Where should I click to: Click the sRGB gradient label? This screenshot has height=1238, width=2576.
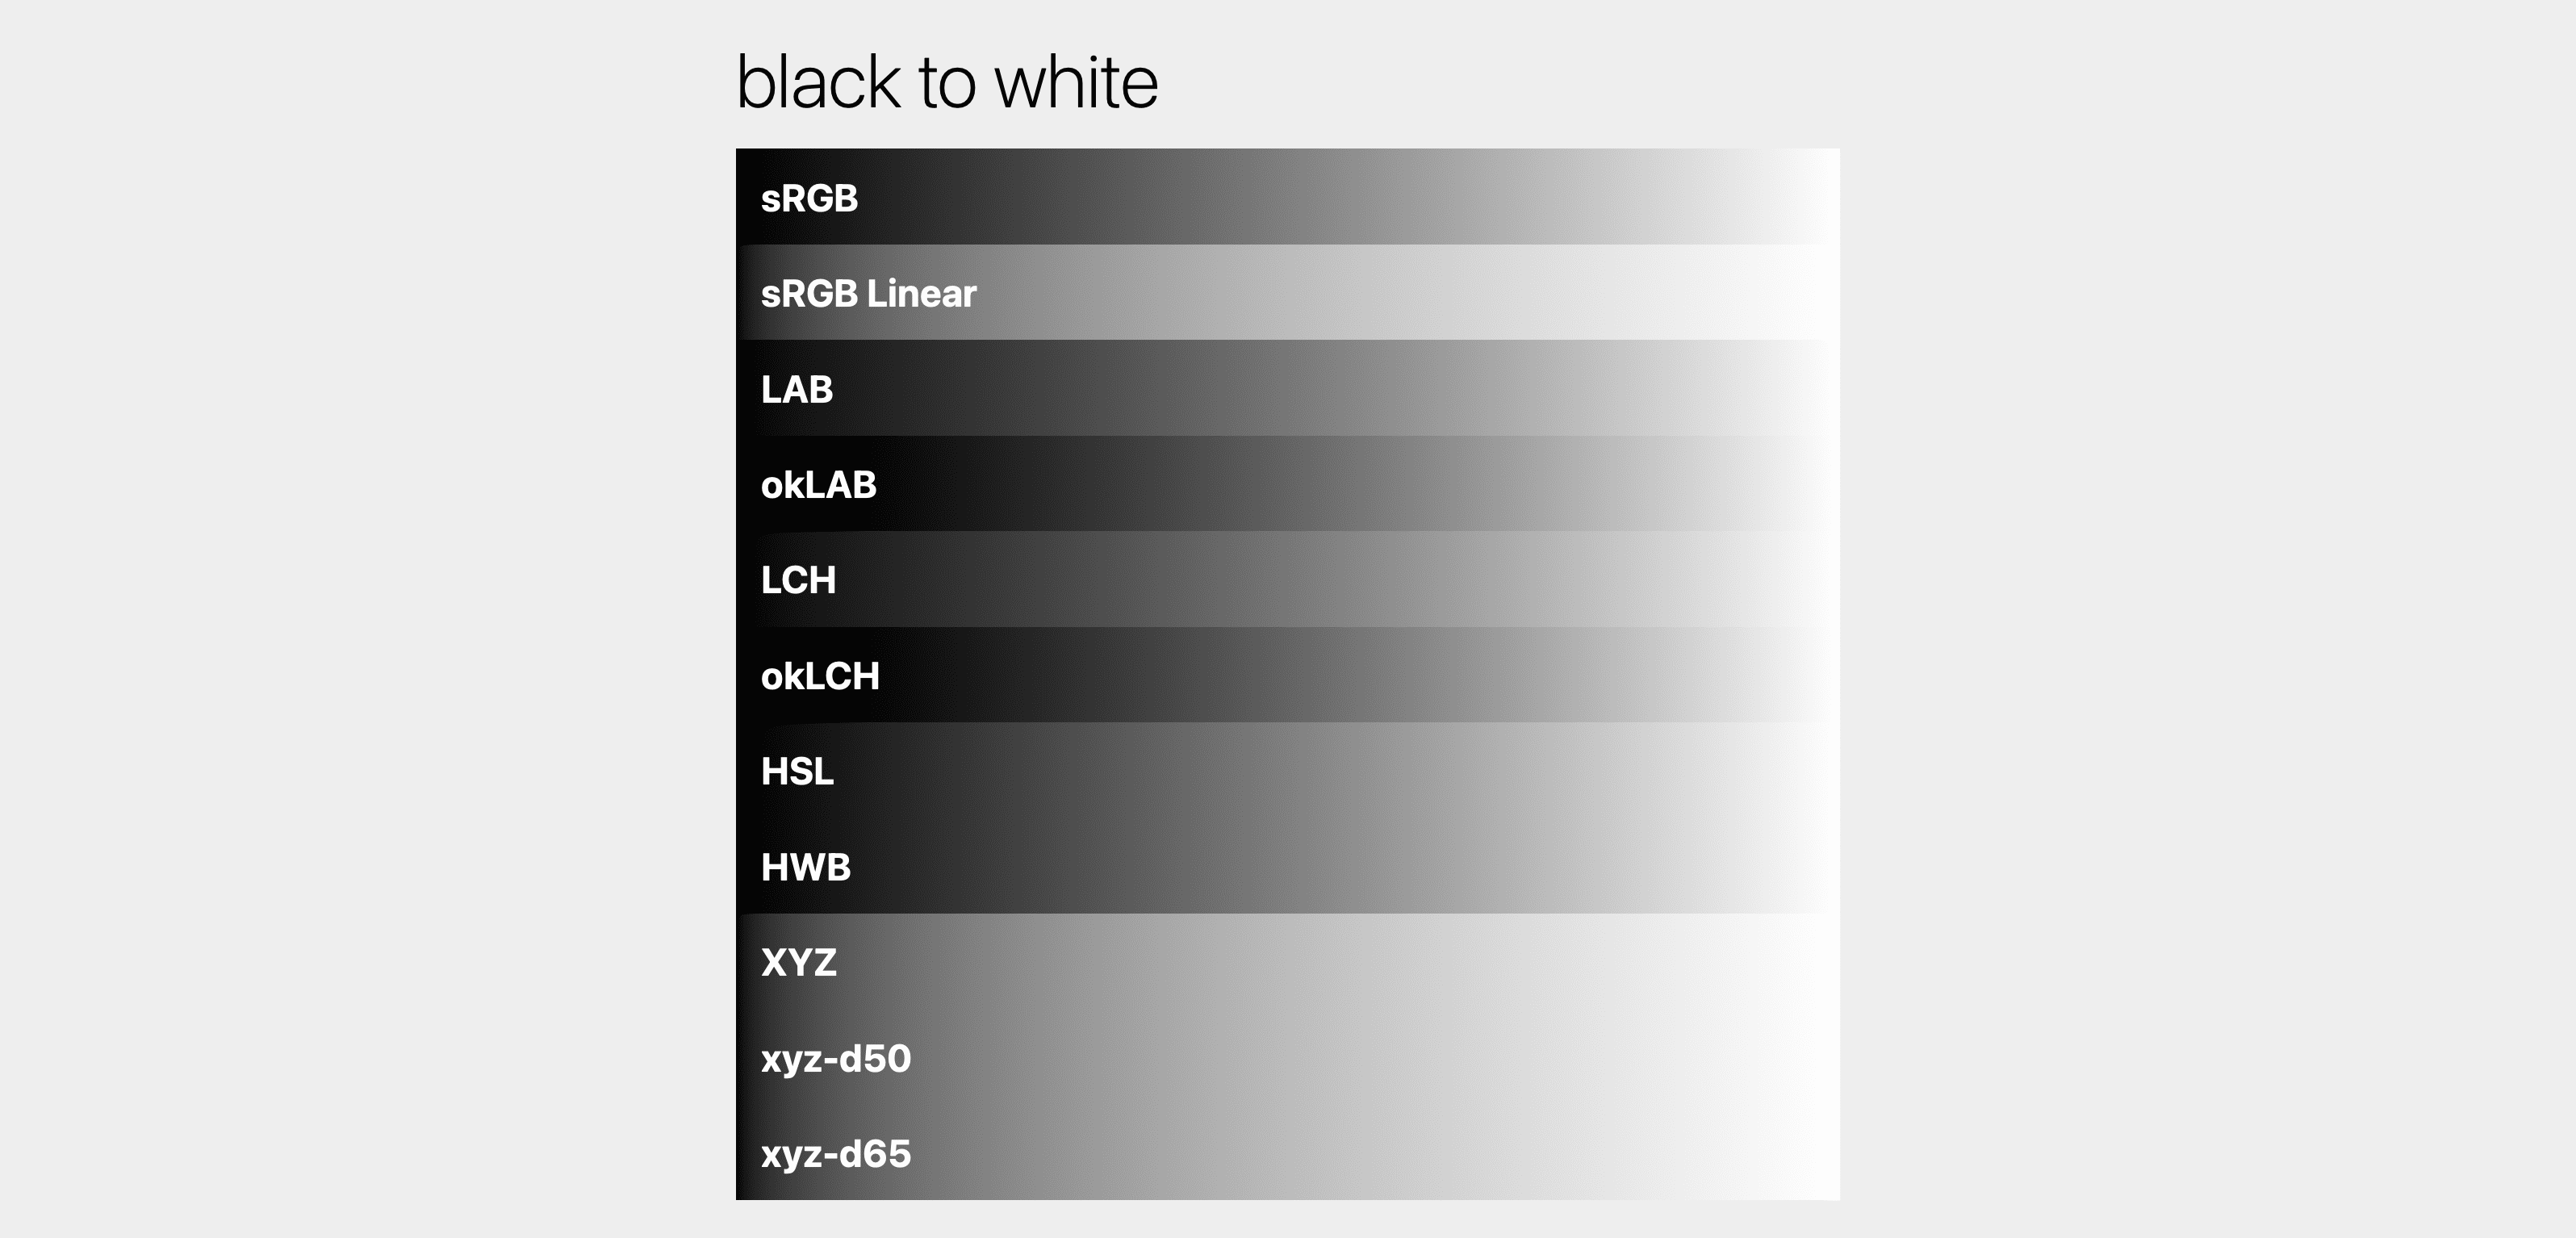point(809,198)
